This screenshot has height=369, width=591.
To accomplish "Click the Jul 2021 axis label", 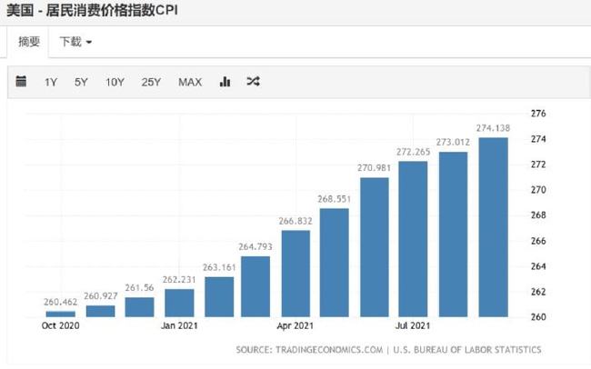I will (x=413, y=325).
